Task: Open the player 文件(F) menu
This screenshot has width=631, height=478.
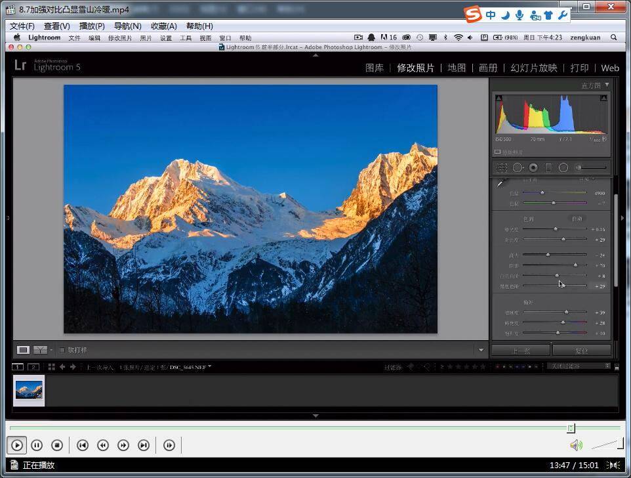Action: click(22, 26)
